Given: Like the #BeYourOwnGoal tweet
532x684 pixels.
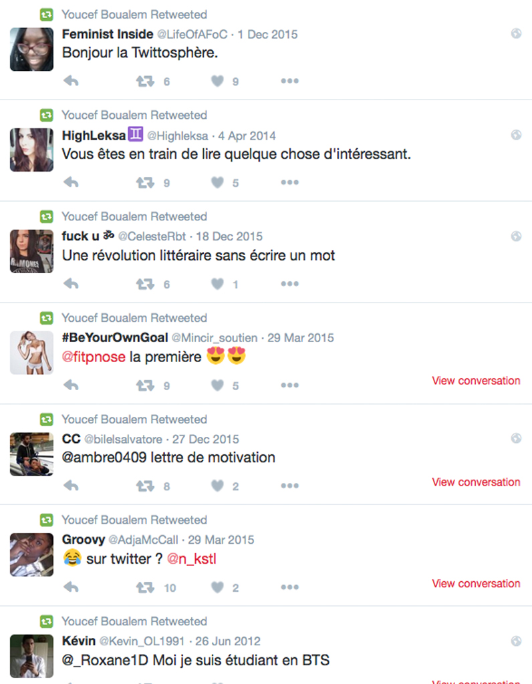Looking at the screenshot, I should tap(217, 385).
